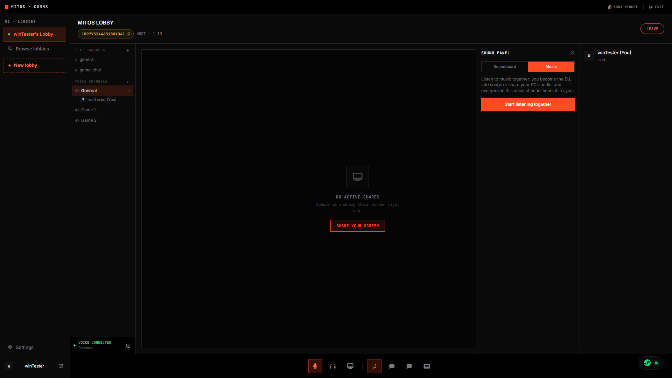672x378 pixels.
Task: Click the winTester avatar at bottom left
Action: [x=9, y=366]
